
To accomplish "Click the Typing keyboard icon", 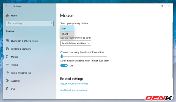I will pos(7,65).
